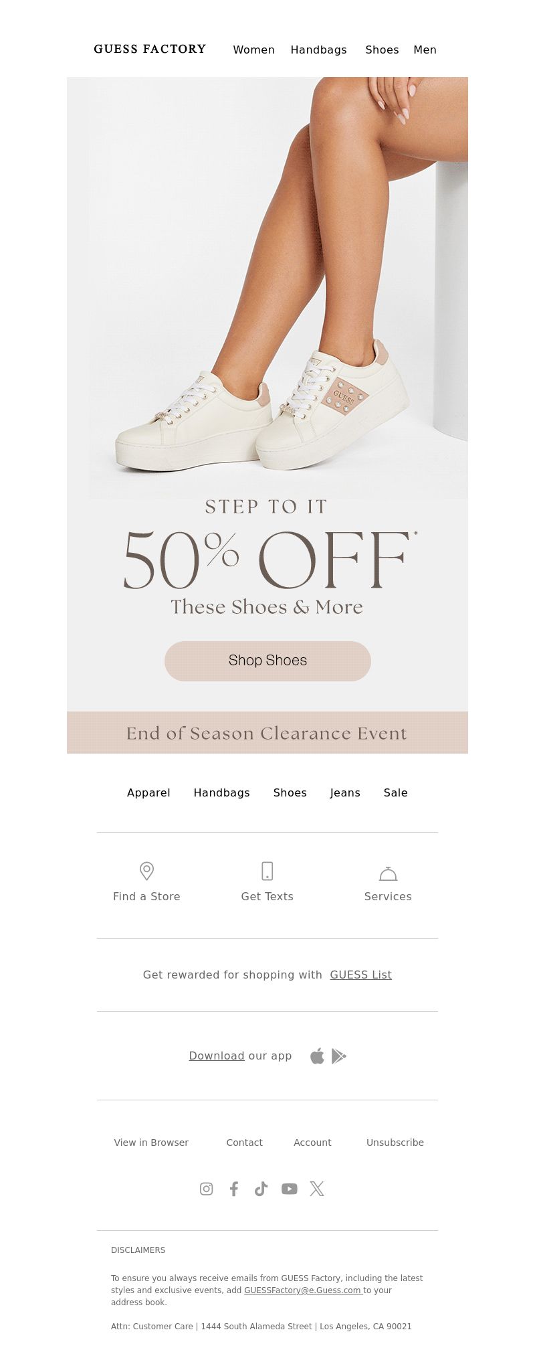The height and width of the screenshot is (1346, 535).
Task: Select Men in the top navigation
Action: pyautogui.click(x=425, y=50)
